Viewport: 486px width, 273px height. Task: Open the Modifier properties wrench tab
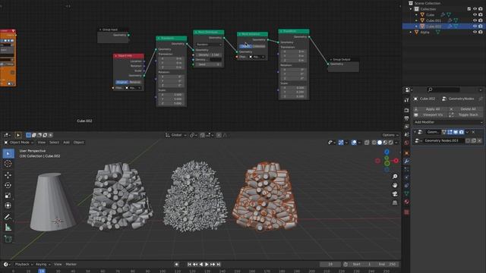407,162
